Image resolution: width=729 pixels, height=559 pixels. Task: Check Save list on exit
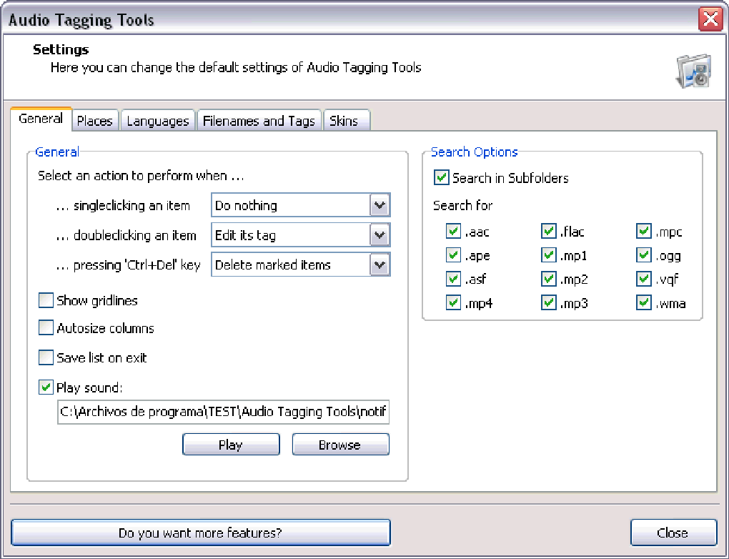click(46, 357)
